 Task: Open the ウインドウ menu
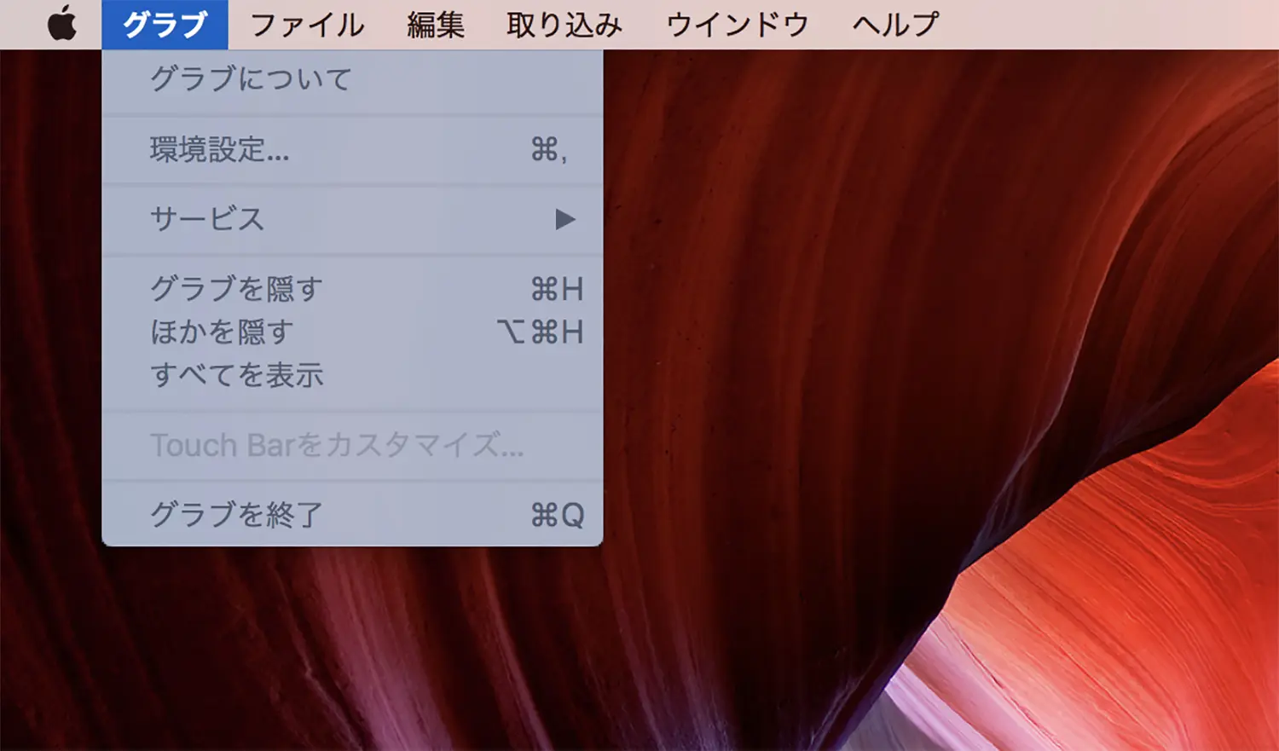737,24
